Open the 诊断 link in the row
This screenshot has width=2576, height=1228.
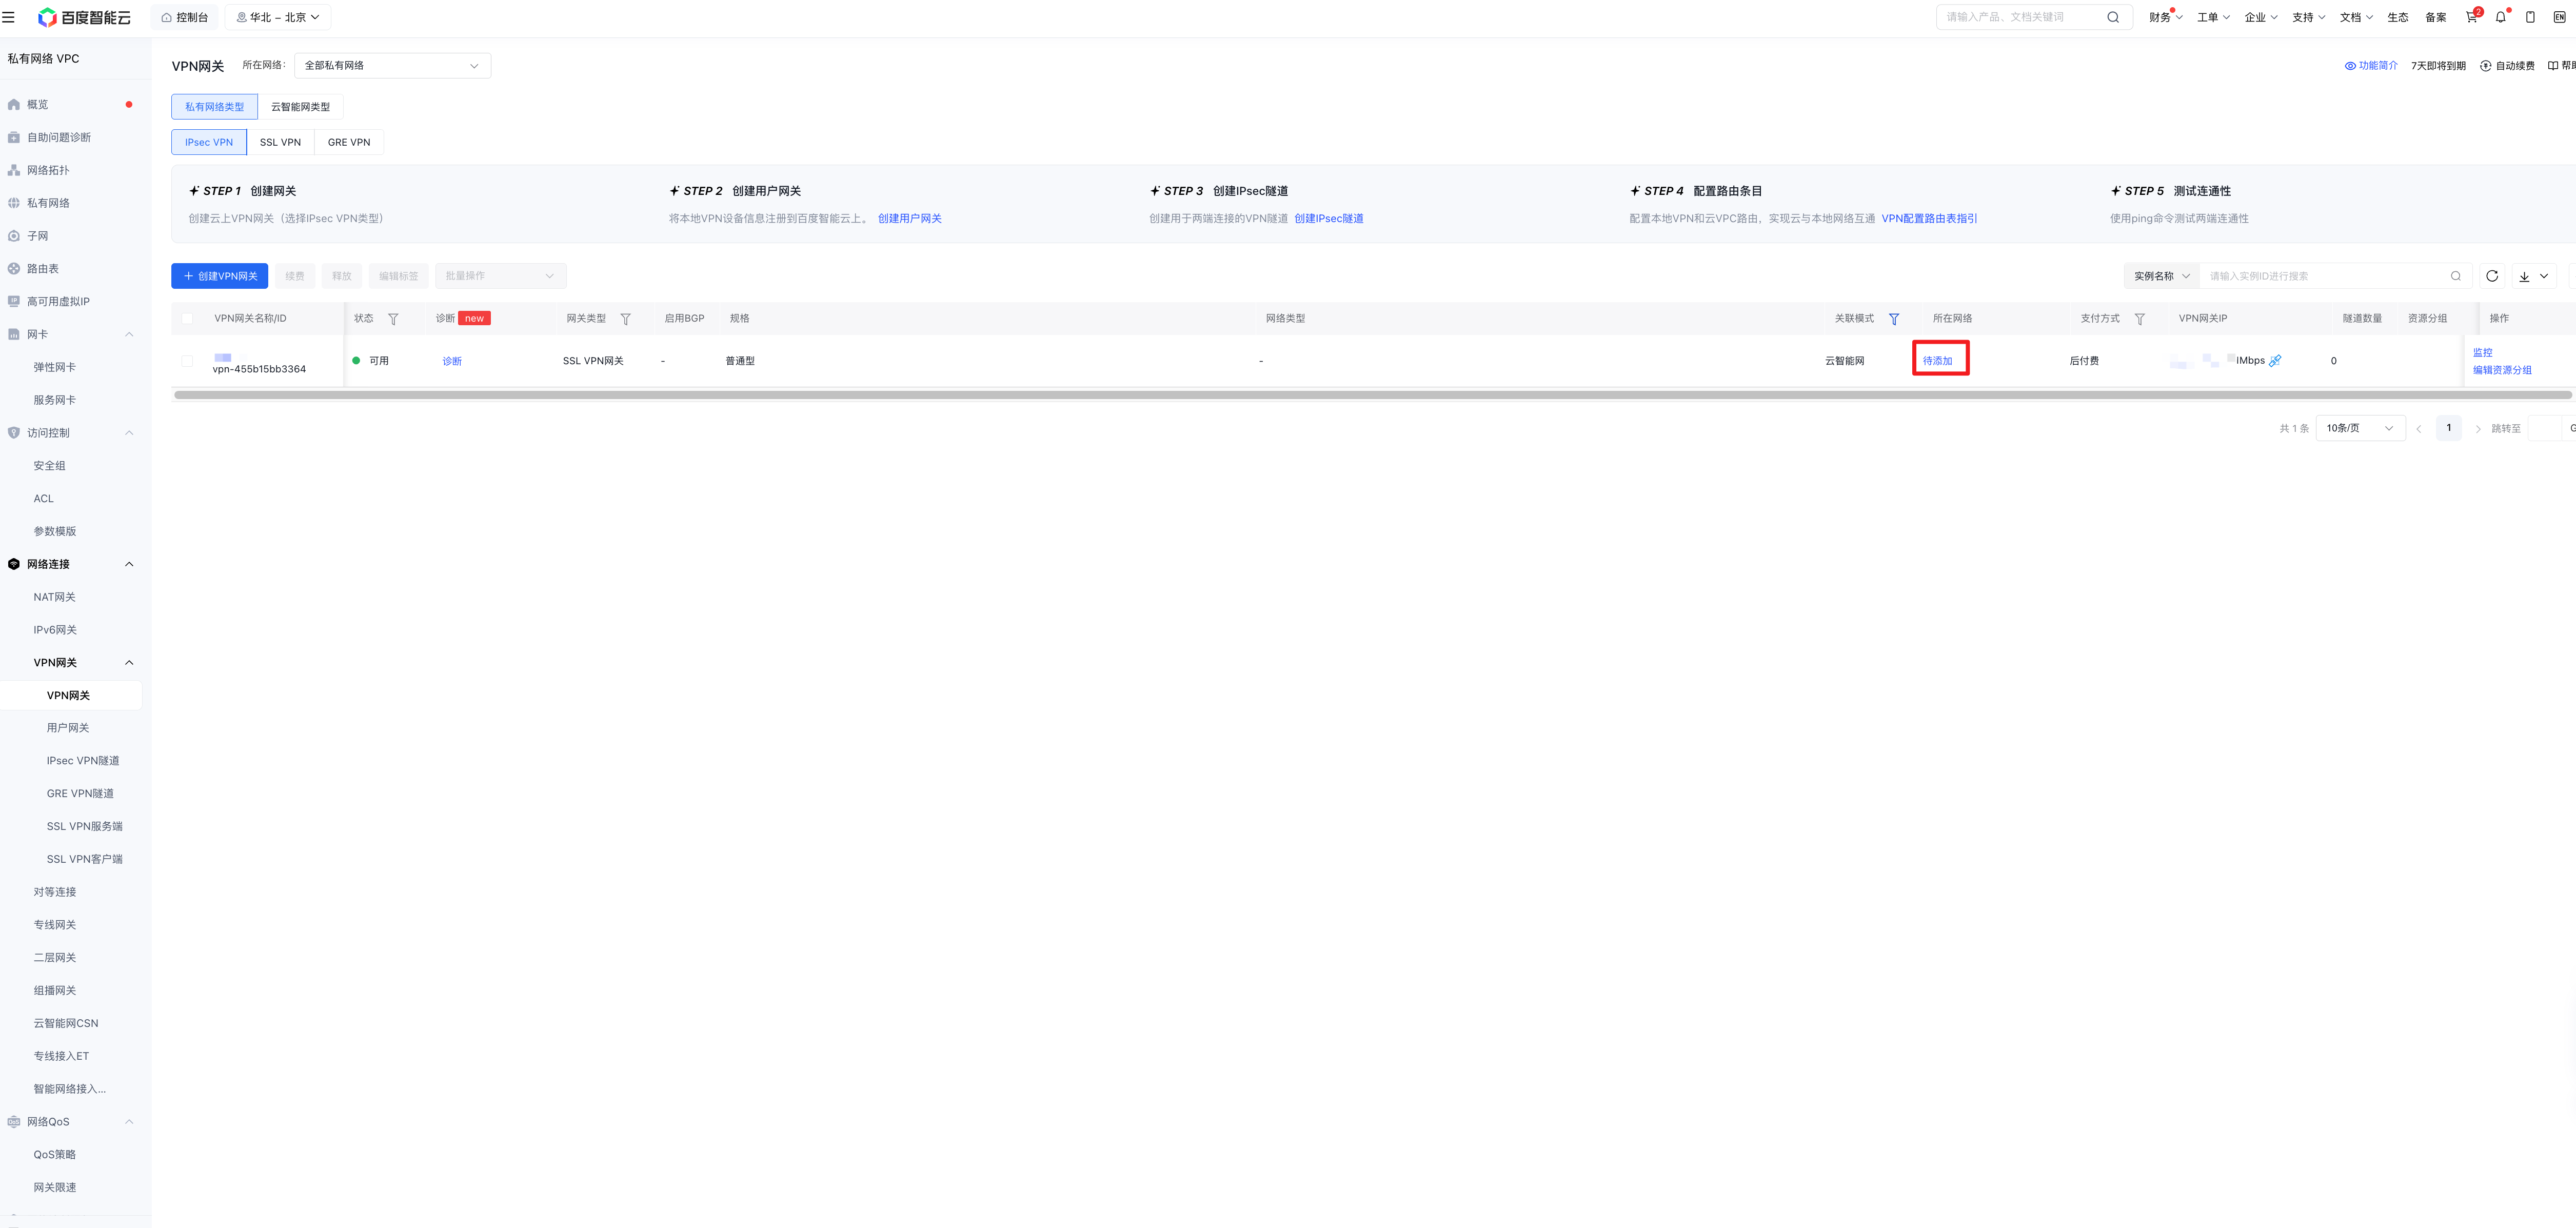(452, 361)
